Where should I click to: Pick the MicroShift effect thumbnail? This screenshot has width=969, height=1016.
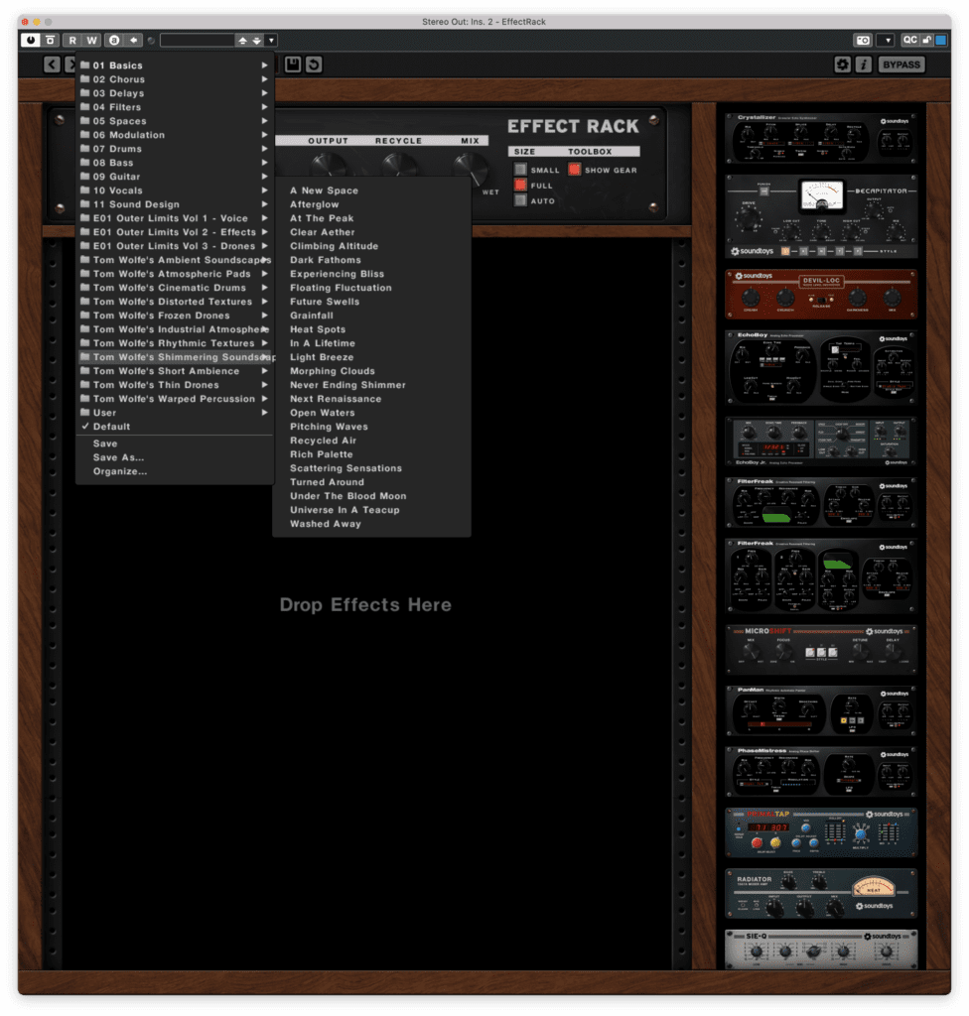tap(821, 650)
